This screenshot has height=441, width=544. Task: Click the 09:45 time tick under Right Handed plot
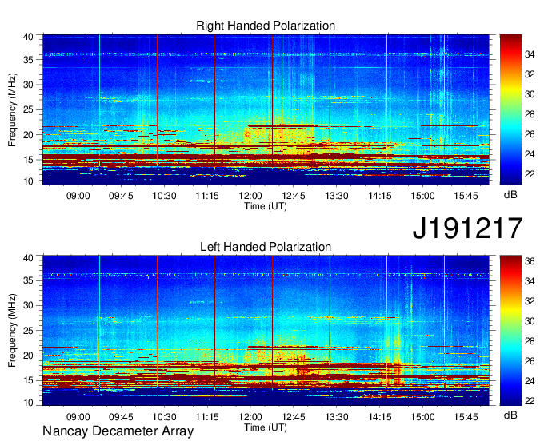(x=121, y=196)
